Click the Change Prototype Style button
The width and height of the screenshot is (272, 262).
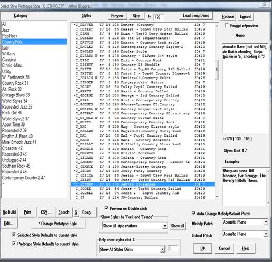pyautogui.click(x=58, y=224)
